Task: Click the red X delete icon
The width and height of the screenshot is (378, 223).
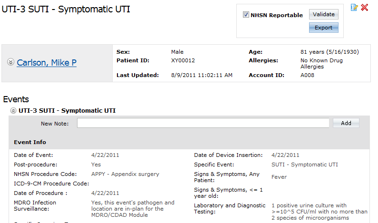Action: [x=365, y=8]
